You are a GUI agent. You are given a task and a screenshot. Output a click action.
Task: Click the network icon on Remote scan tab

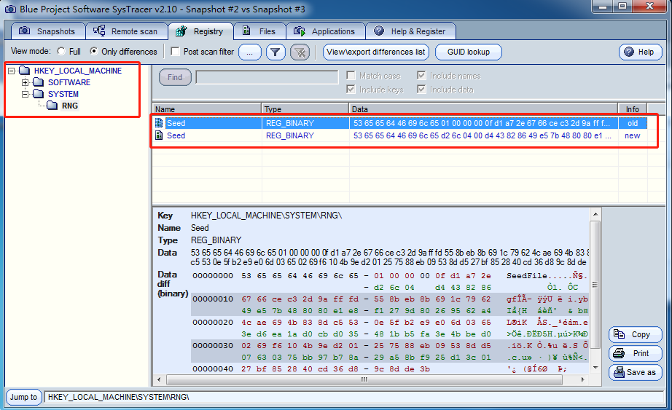(x=99, y=31)
